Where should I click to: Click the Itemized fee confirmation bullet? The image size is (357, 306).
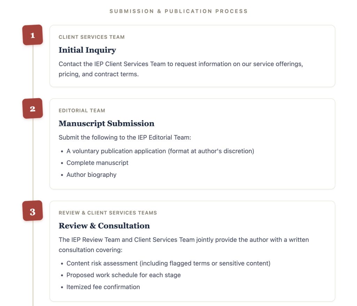103,287
